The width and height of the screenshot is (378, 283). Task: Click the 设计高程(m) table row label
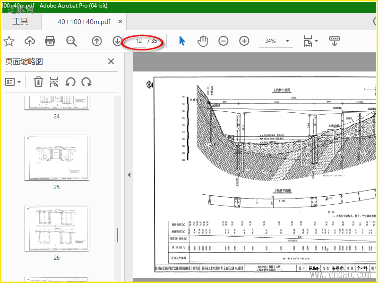(x=178, y=225)
